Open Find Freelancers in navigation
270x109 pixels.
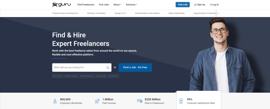click(x=86, y=5)
